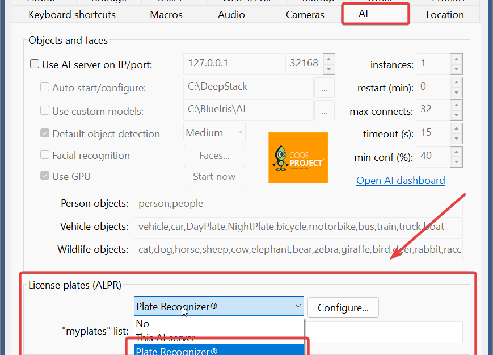Click the timeout (s) number field

(433, 133)
